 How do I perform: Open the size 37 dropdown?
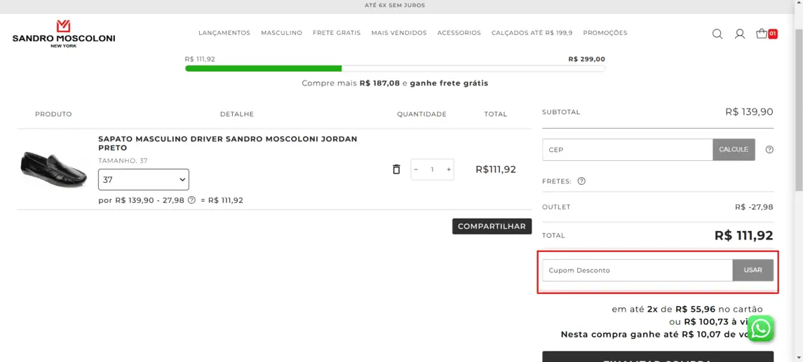(x=143, y=179)
